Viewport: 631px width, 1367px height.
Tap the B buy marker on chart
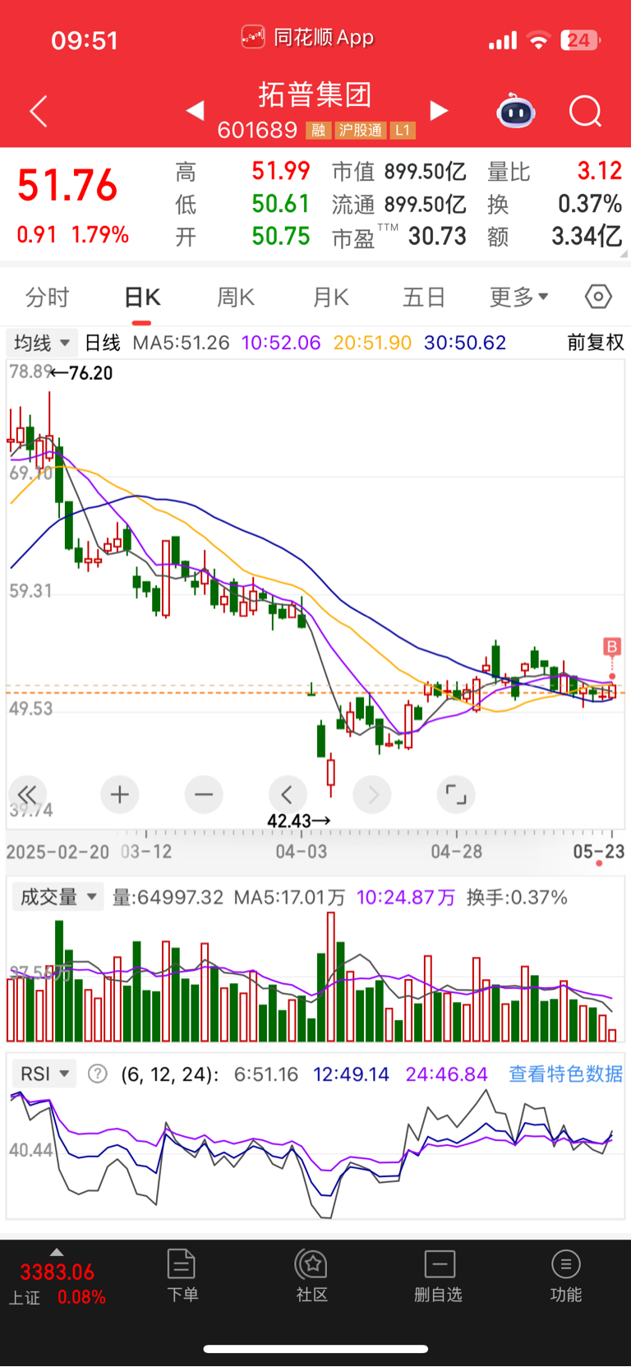click(x=611, y=647)
